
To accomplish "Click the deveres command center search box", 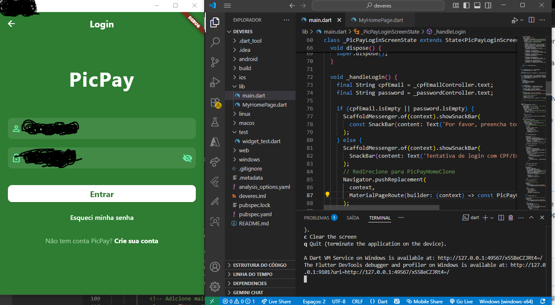I will coord(378,5).
